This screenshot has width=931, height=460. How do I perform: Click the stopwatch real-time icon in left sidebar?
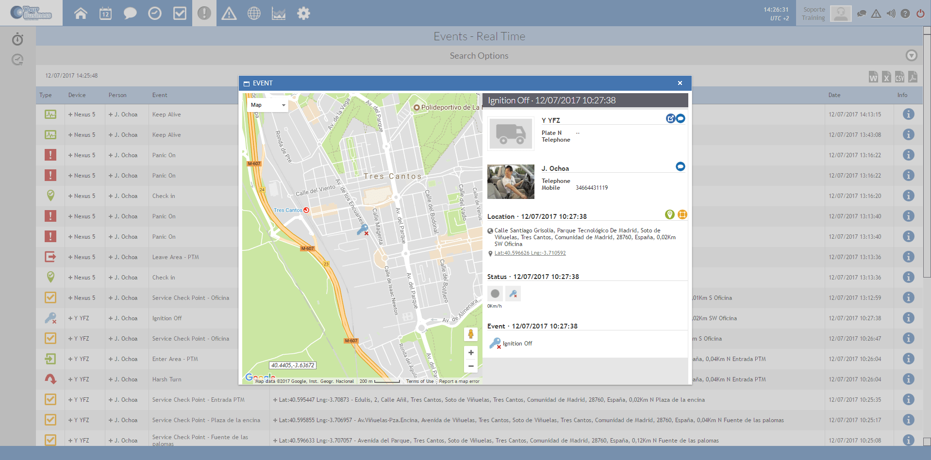click(17, 39)
